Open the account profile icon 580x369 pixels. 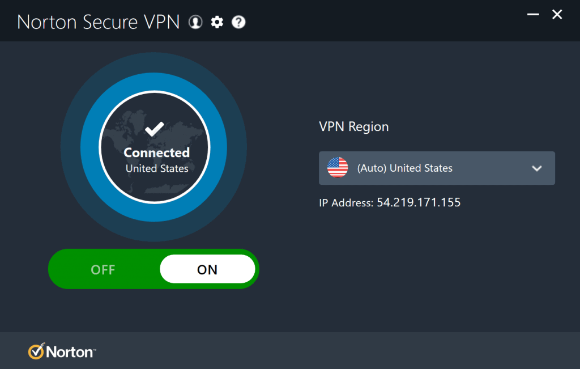(x=195, y=22)
